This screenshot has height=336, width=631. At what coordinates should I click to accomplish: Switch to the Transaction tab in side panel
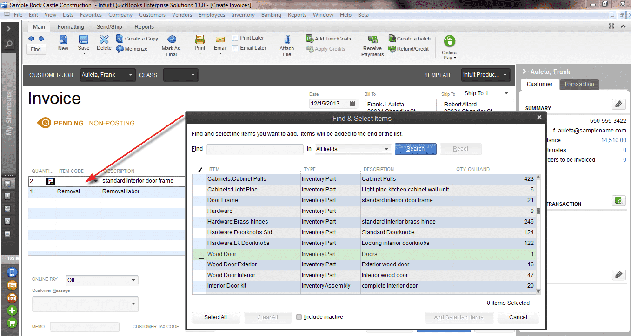(x=579, y=84)
